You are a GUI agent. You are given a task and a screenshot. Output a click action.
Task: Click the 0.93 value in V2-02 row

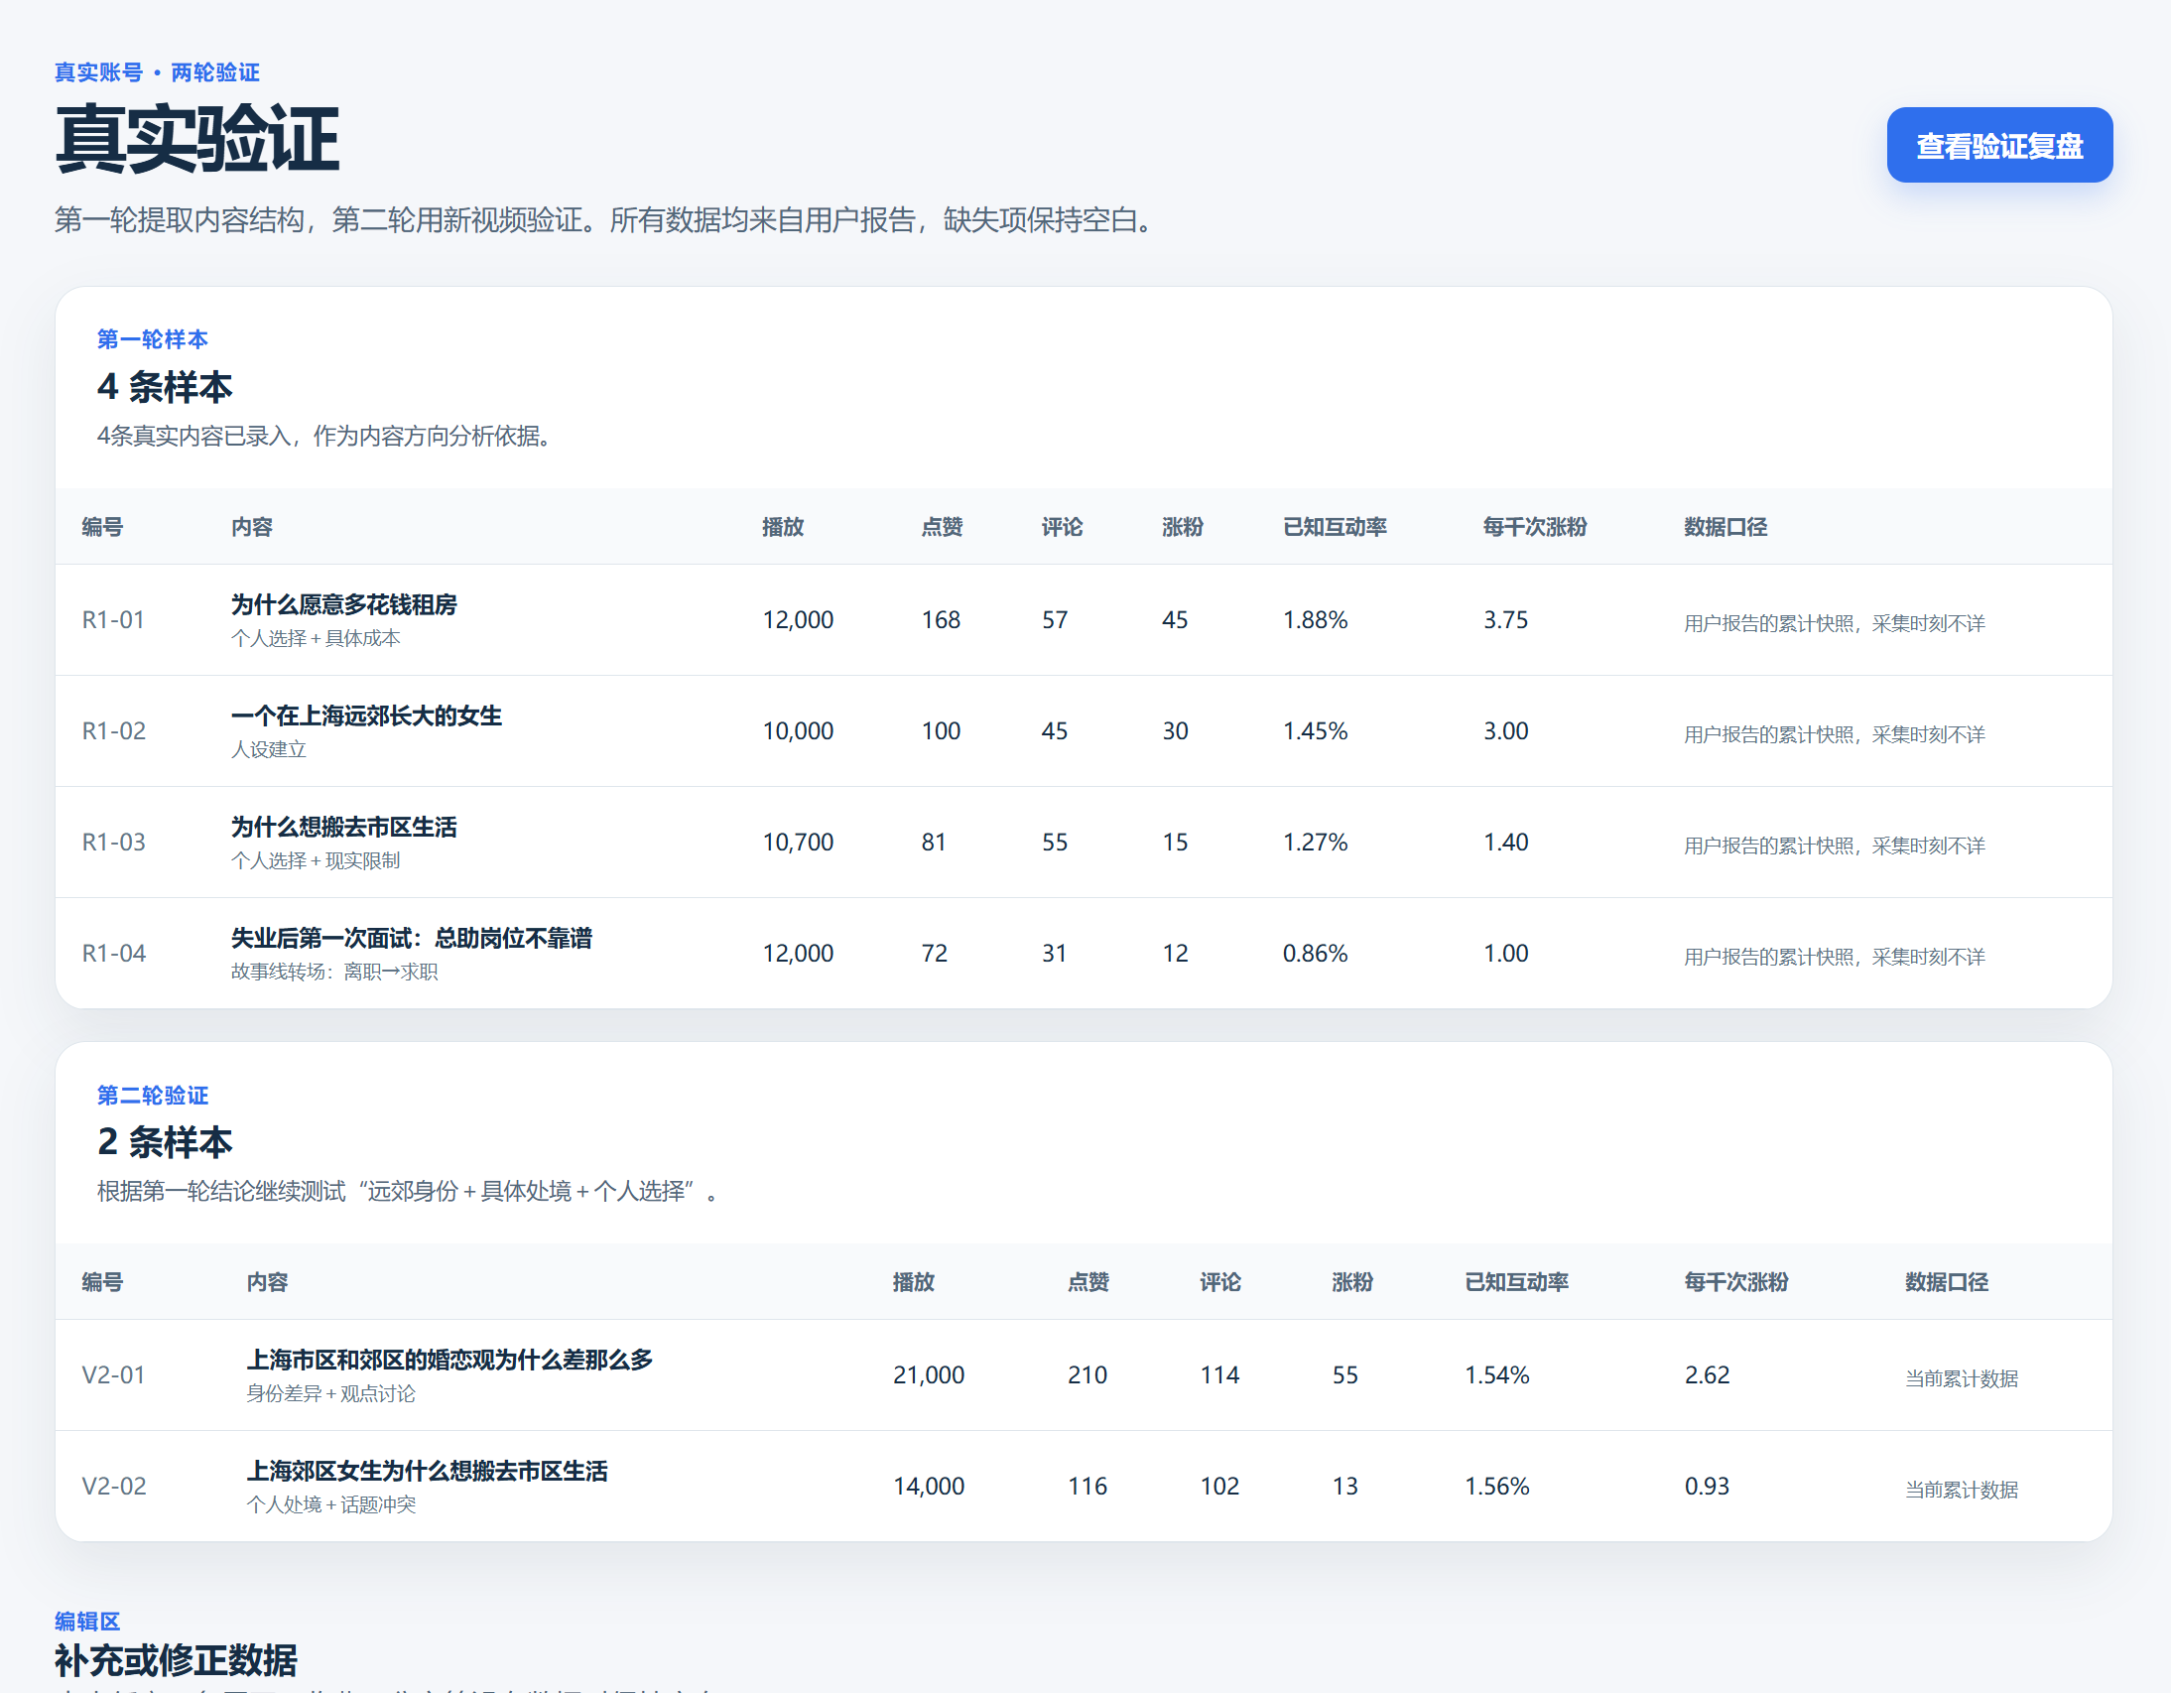point(1707,1488)
